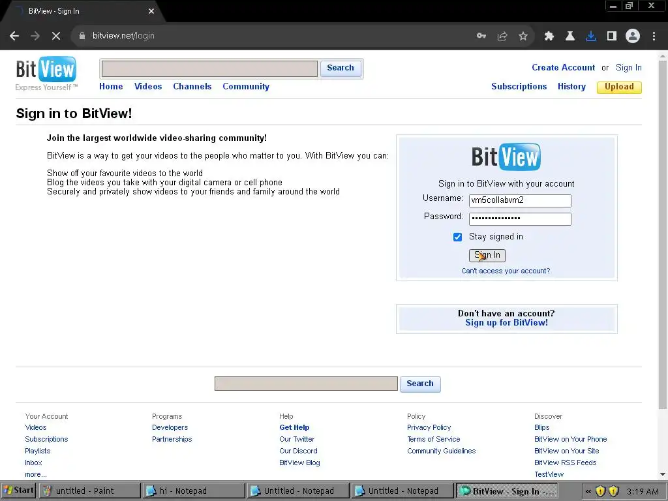This screenshot has width=668, height=501.
Task: Open the Videos nav link
Action: 148,87
